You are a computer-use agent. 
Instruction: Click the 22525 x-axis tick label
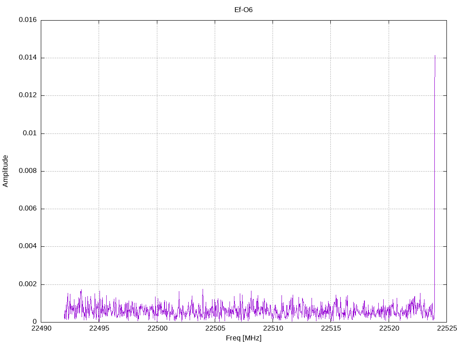(446, 329)
